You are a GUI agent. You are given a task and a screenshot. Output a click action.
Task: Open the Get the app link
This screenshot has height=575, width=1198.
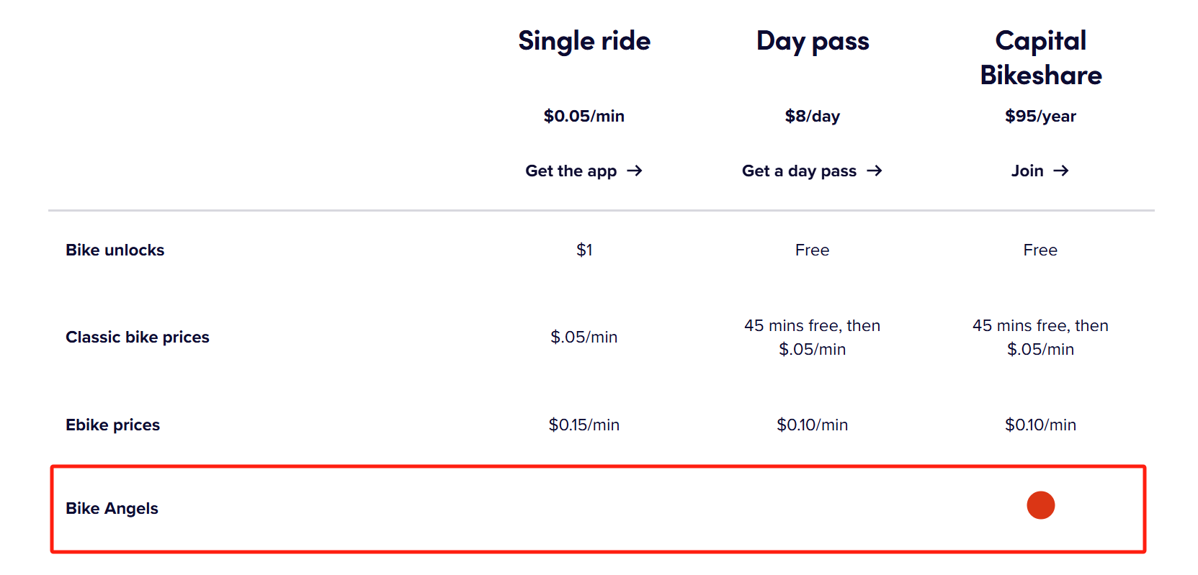(x=571, y=171)
